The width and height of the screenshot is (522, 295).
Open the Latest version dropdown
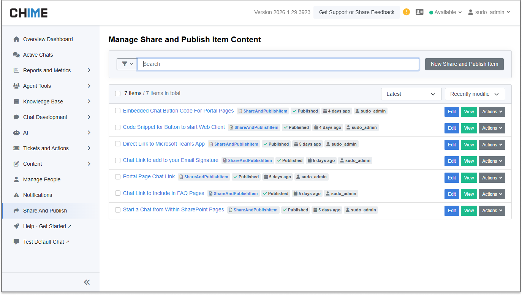[411, 94]
